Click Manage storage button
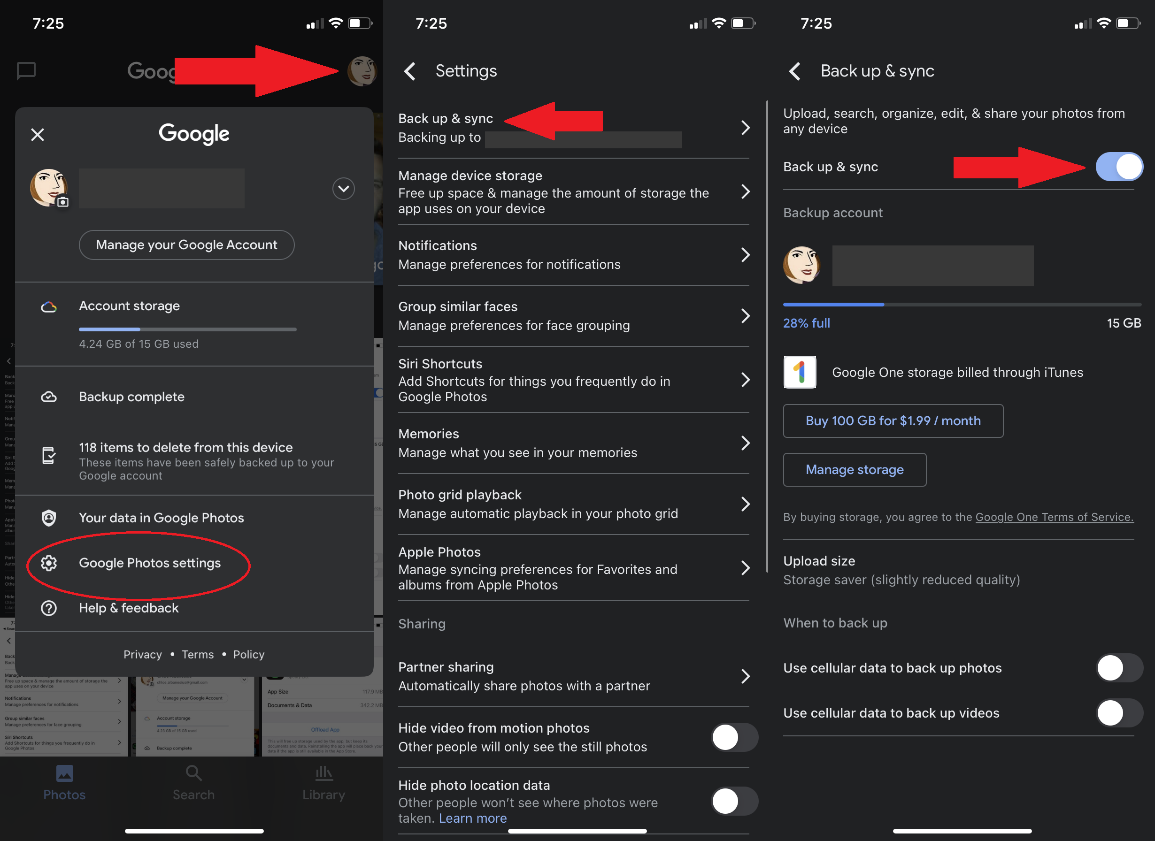1155x841 pixels. pos(854,468)
